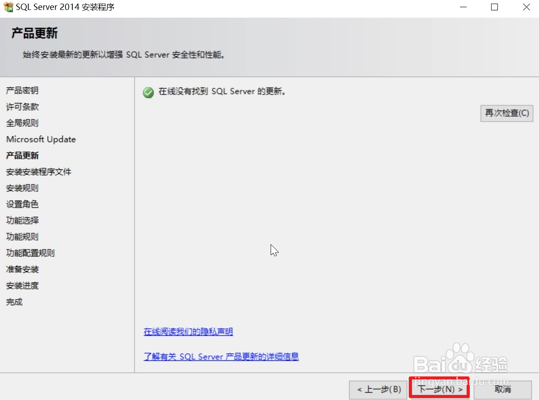Image resolution: width=539 pixels, height=400 pixels.
Task: Select the 产品密钥 step in sidebar
Action: (x=22, y=90)
